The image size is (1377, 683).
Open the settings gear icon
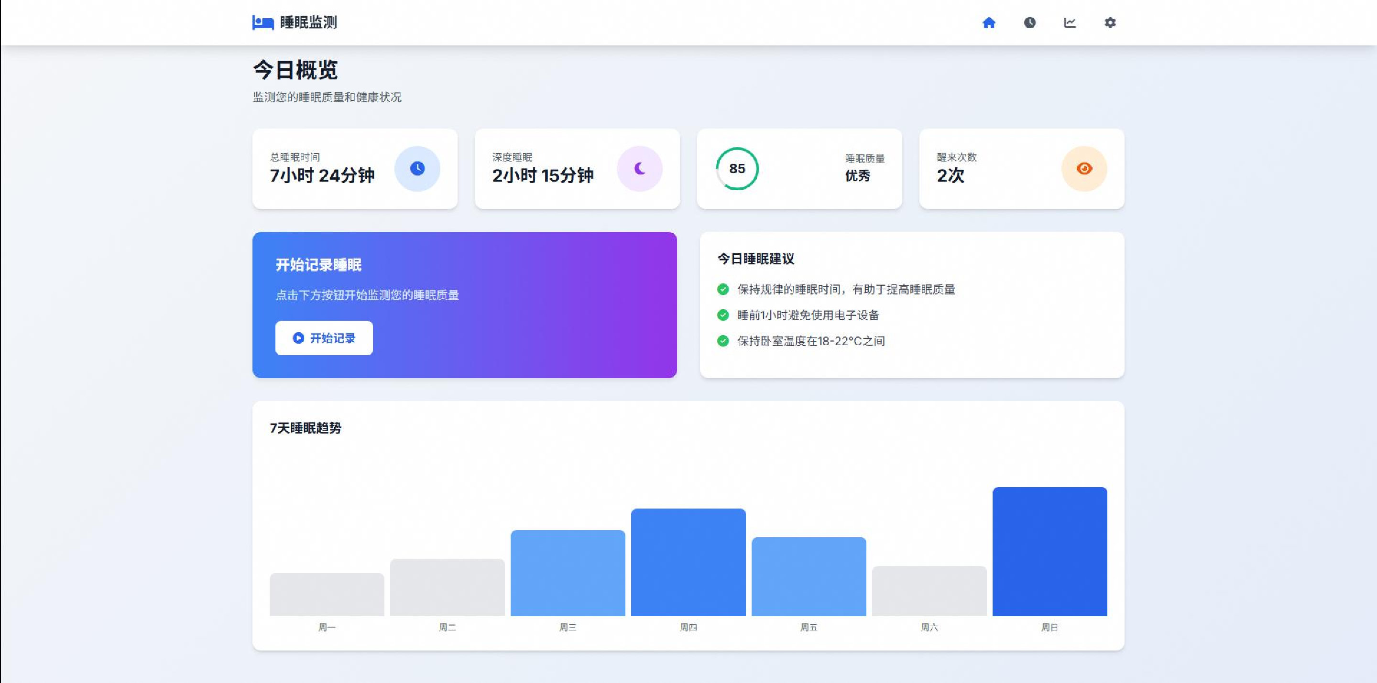(1110, 22)
